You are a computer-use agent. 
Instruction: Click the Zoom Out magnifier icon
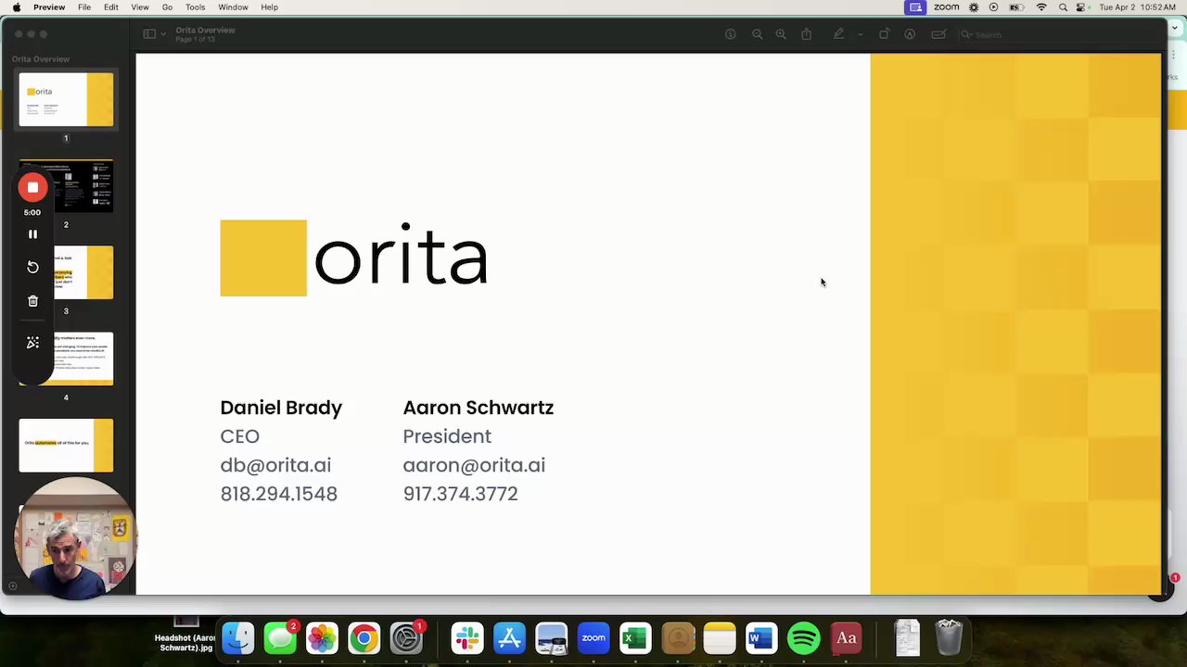757,34
